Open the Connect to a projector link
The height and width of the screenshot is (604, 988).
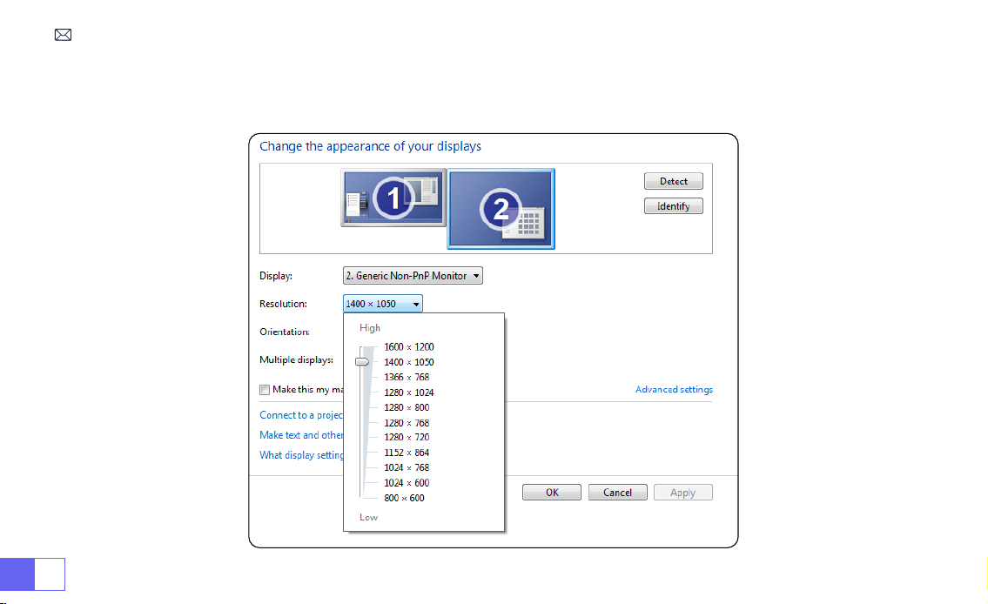coord(301,415)
